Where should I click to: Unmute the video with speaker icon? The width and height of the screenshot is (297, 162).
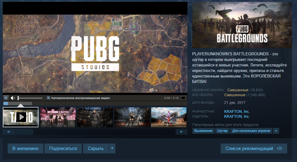(x=13, y=98)
